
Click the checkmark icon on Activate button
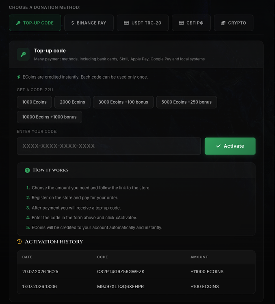pyautogui.click(x=218, y=146)
